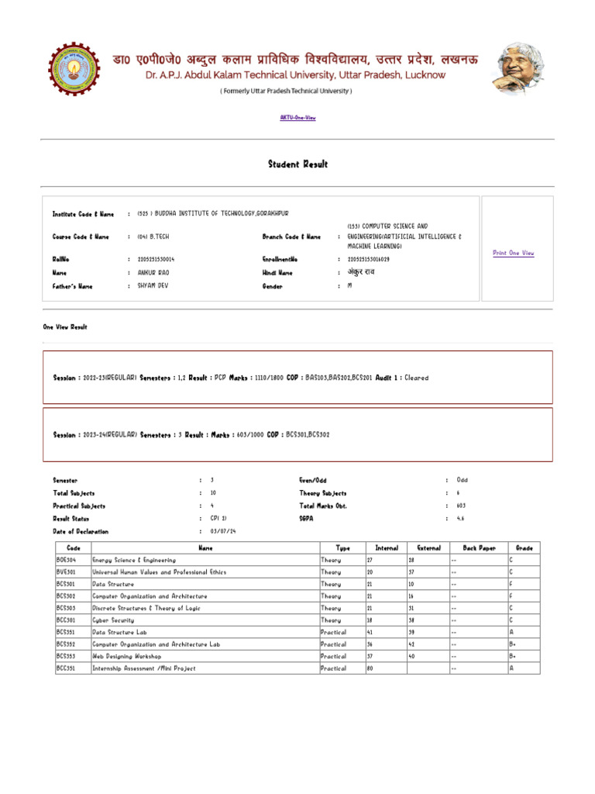Click Internship Assessment /Mini Project name
This screenshot has height=794, width=595.
[x=144, y=668]
